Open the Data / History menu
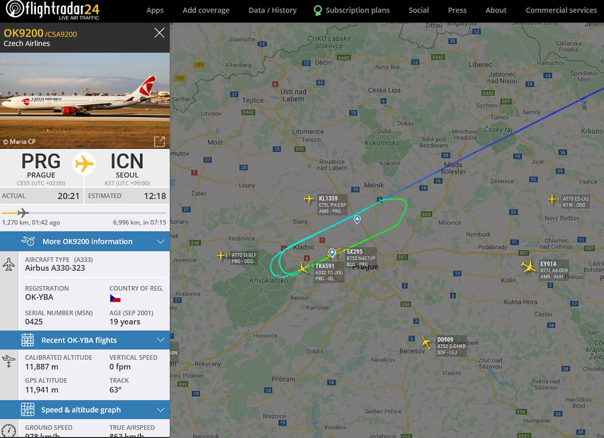Image resolution: width=604 pixels, height=438 pixels. (x=273, y=11)
